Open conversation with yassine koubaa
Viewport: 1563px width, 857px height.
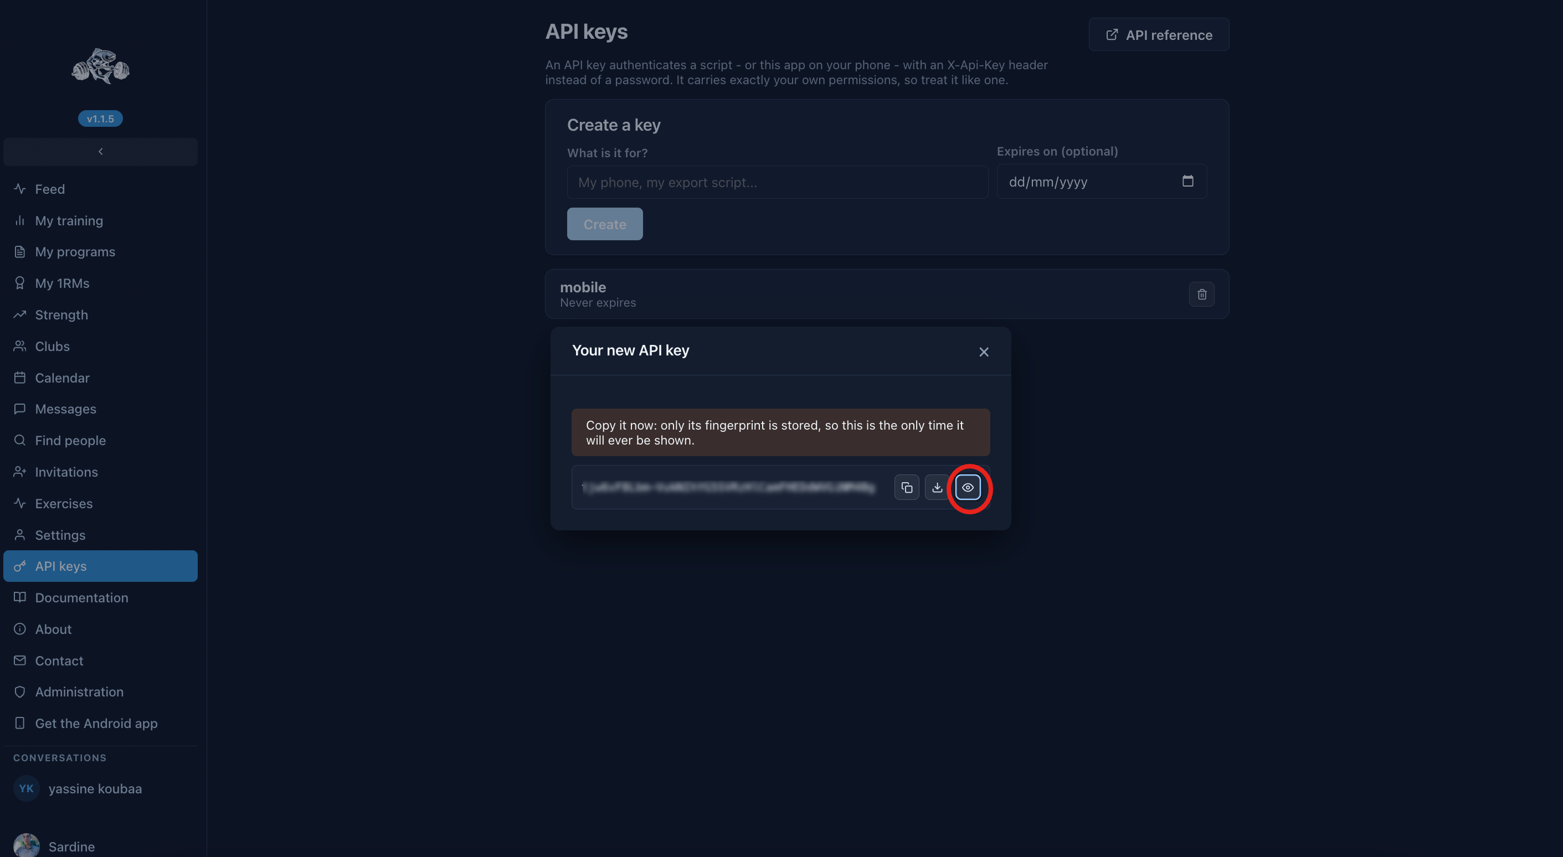pos(100,788)
